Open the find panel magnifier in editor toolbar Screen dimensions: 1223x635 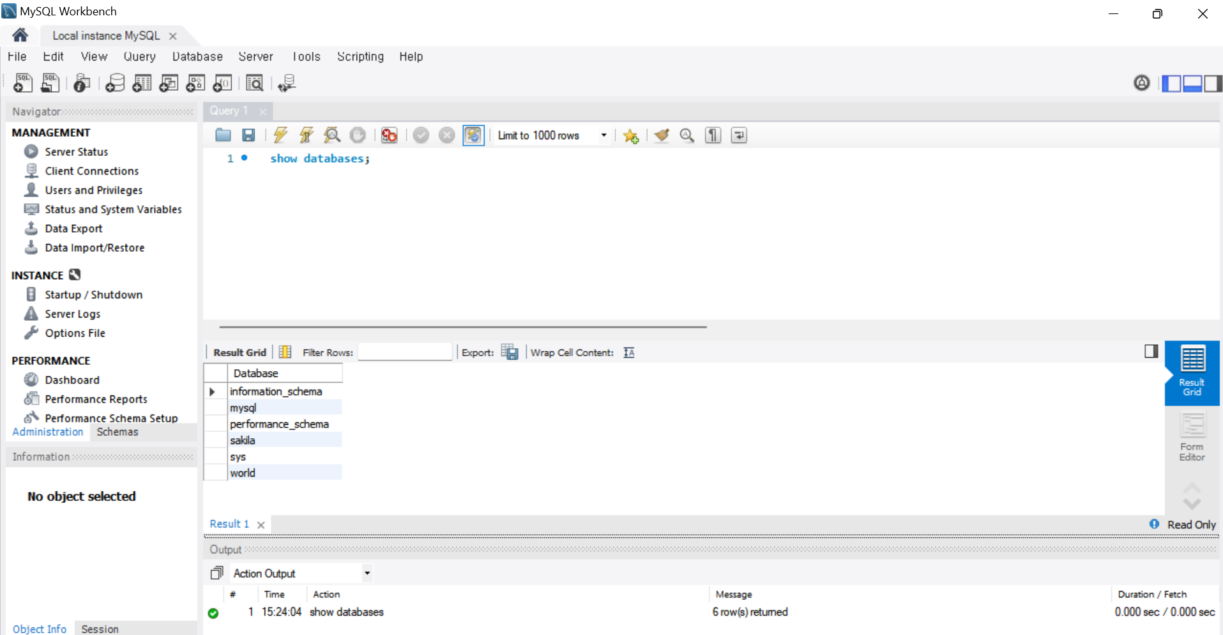click(687, 135)
